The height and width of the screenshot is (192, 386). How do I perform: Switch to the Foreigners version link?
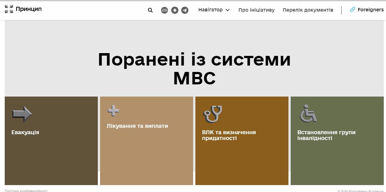coord(370,10)
